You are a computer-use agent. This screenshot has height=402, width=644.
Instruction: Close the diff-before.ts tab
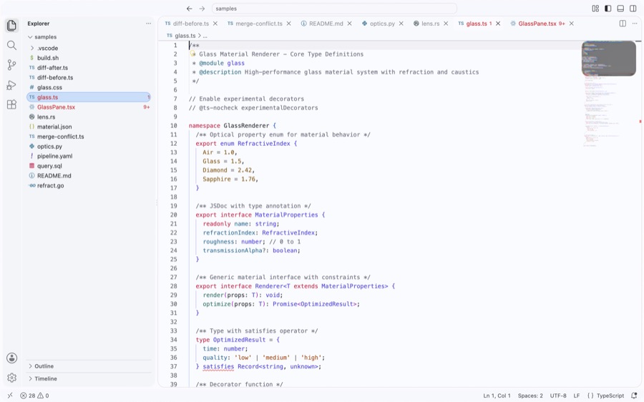[215, 24]
